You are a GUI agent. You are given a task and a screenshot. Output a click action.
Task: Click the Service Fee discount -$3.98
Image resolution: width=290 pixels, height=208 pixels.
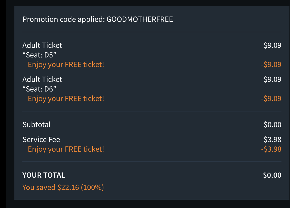(271, 149)
